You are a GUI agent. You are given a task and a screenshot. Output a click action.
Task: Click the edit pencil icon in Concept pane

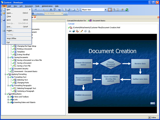[x=82, y=31]
